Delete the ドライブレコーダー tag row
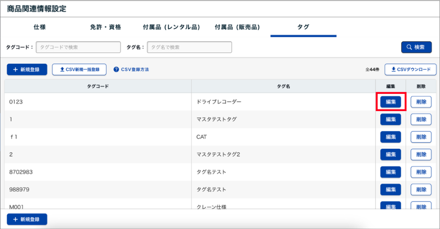The image size is (440, 229). click(x=421, y=102)
